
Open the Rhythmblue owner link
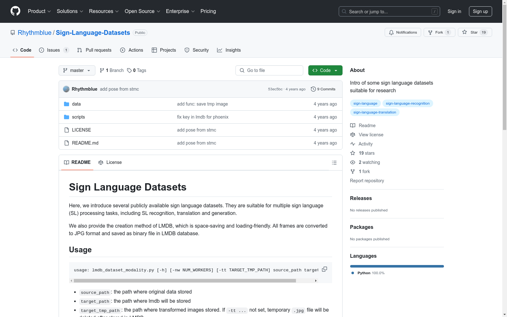pyautogui.click(x=35, y=33)
